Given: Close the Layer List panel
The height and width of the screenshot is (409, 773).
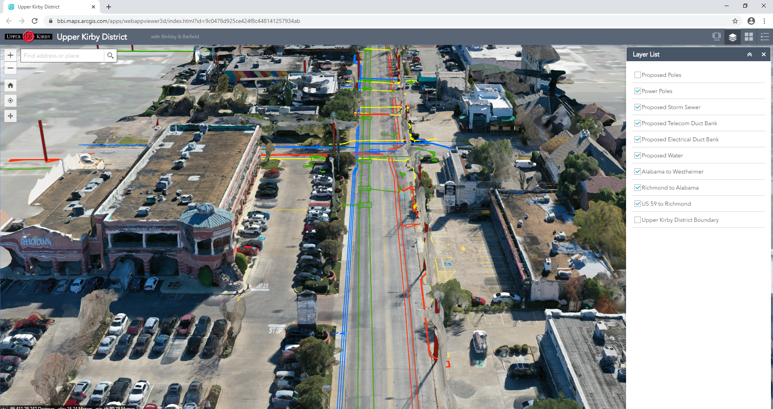Looking at the screenshot, I should coord(763,54).
